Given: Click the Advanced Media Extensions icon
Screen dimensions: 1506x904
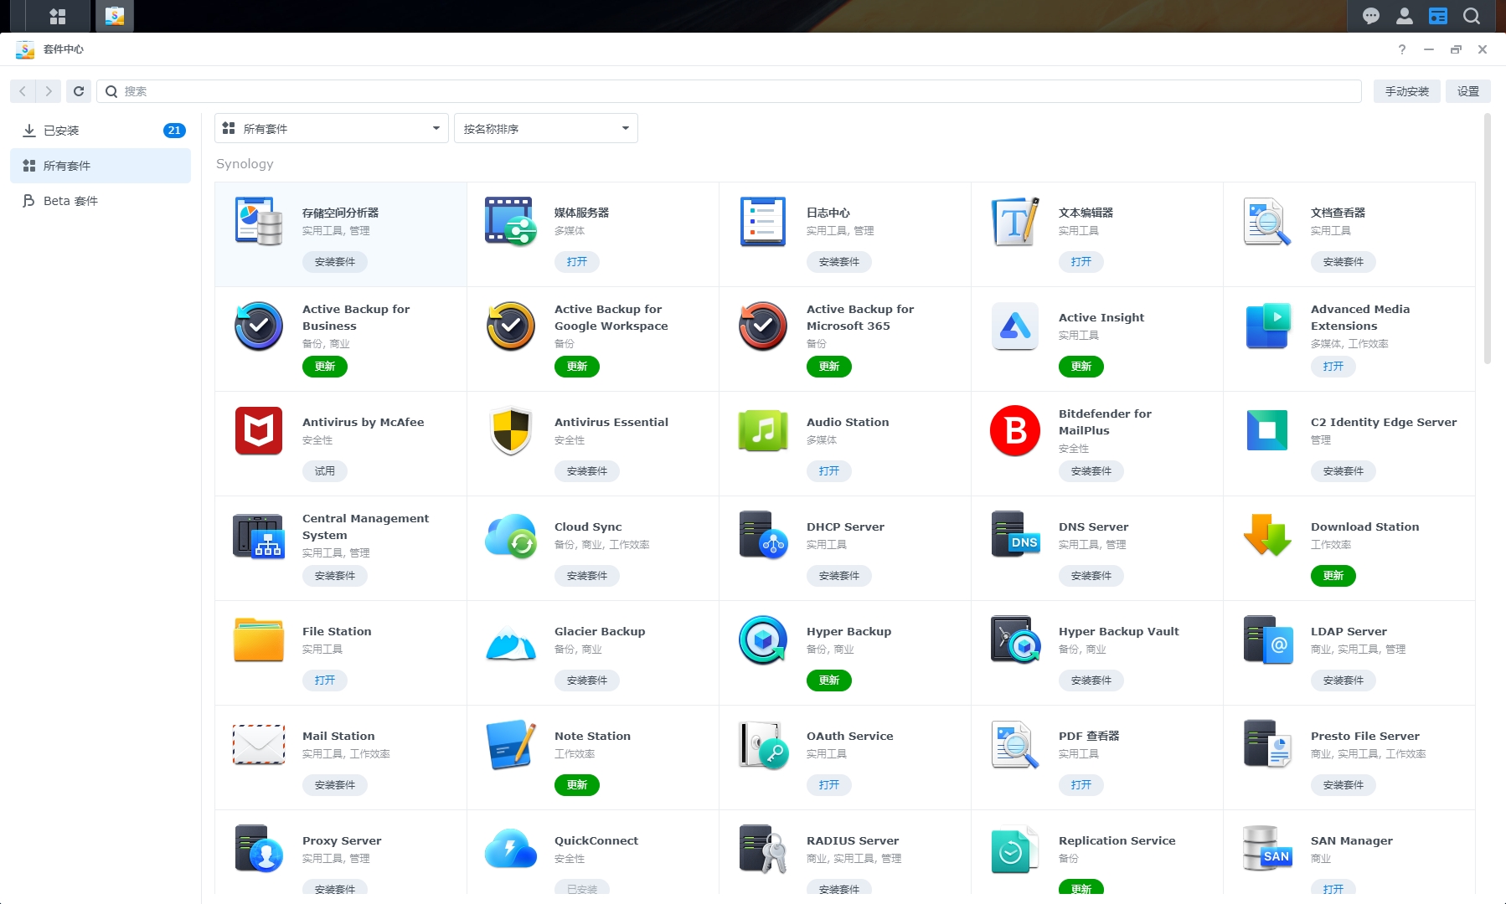Looking at the screenshot, I should (x=1267, y=326).
